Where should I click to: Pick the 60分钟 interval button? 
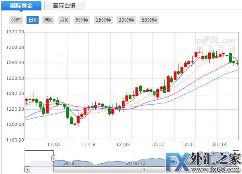[x=149, y=20]
